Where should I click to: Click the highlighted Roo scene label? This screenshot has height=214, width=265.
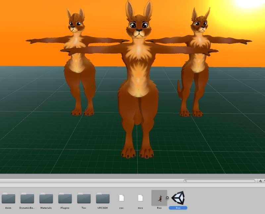point(178,208)
